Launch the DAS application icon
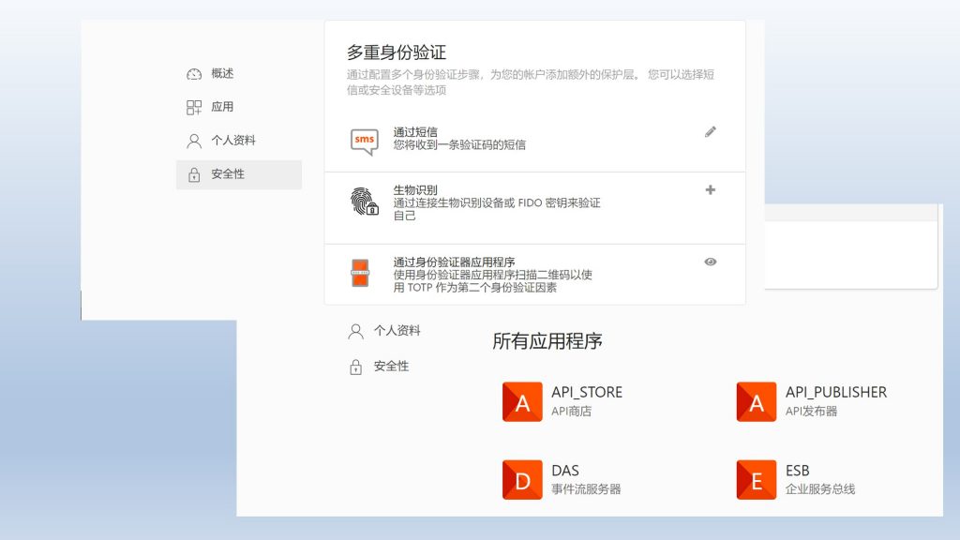The height and width of the screenshot is (540, 960). click(x=522, y=480)
